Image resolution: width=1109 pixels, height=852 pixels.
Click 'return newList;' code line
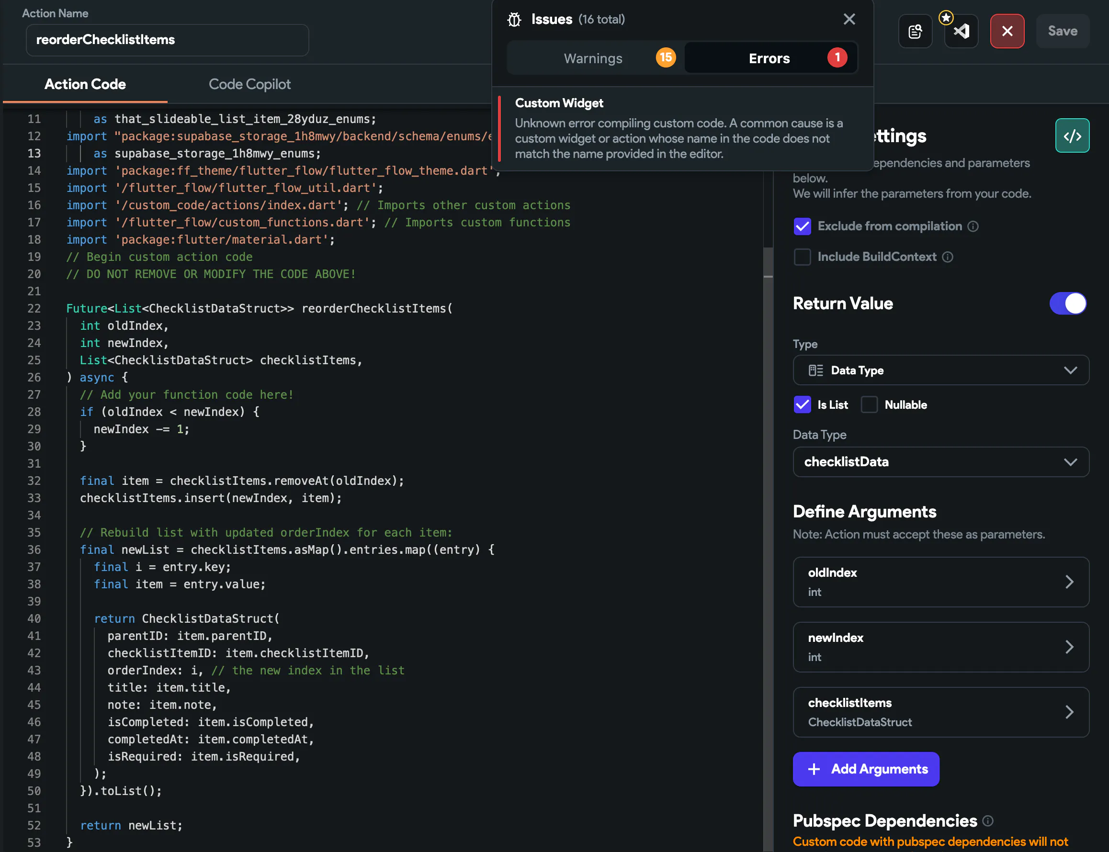pos(131,825)
